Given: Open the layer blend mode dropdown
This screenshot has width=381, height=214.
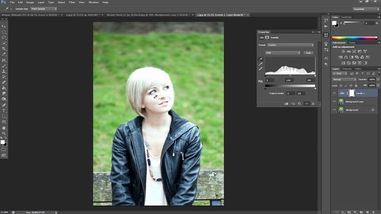Looking at the screenshot, I should click(x=344, y=80).
